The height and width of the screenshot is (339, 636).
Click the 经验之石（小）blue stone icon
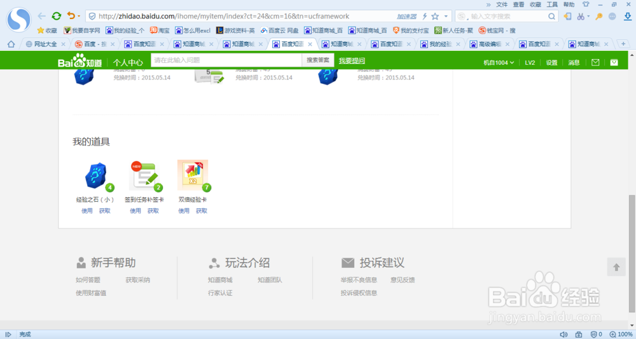pos(96,176)
